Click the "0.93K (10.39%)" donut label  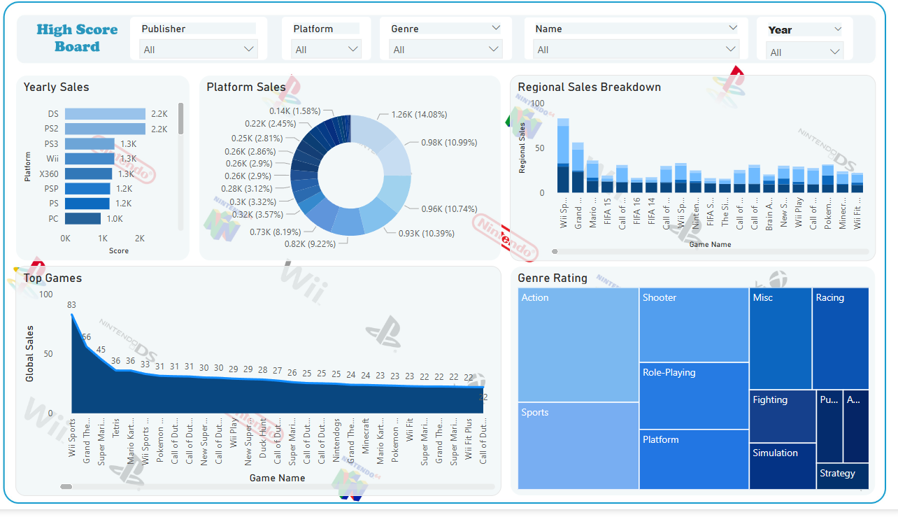pyautogui.click(x=427, y=234)
